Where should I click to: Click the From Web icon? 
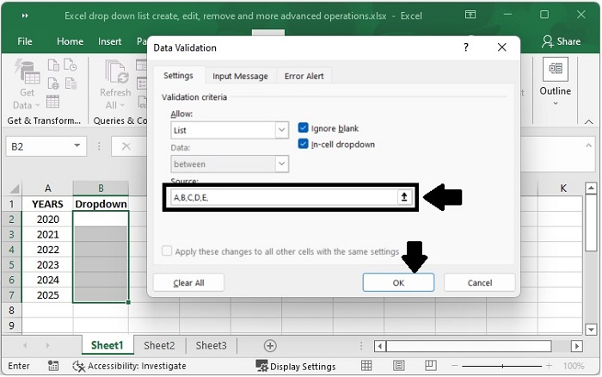[x=53, y=83]
